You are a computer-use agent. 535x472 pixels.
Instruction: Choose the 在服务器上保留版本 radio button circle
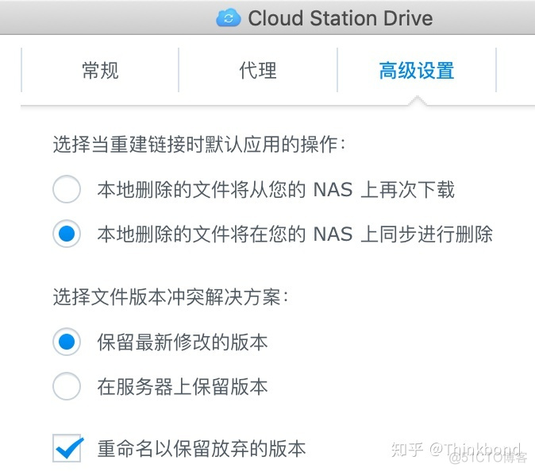click(67, 387)
